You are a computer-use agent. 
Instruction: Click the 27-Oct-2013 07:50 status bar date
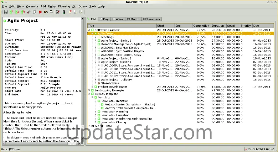click(261, 150)
